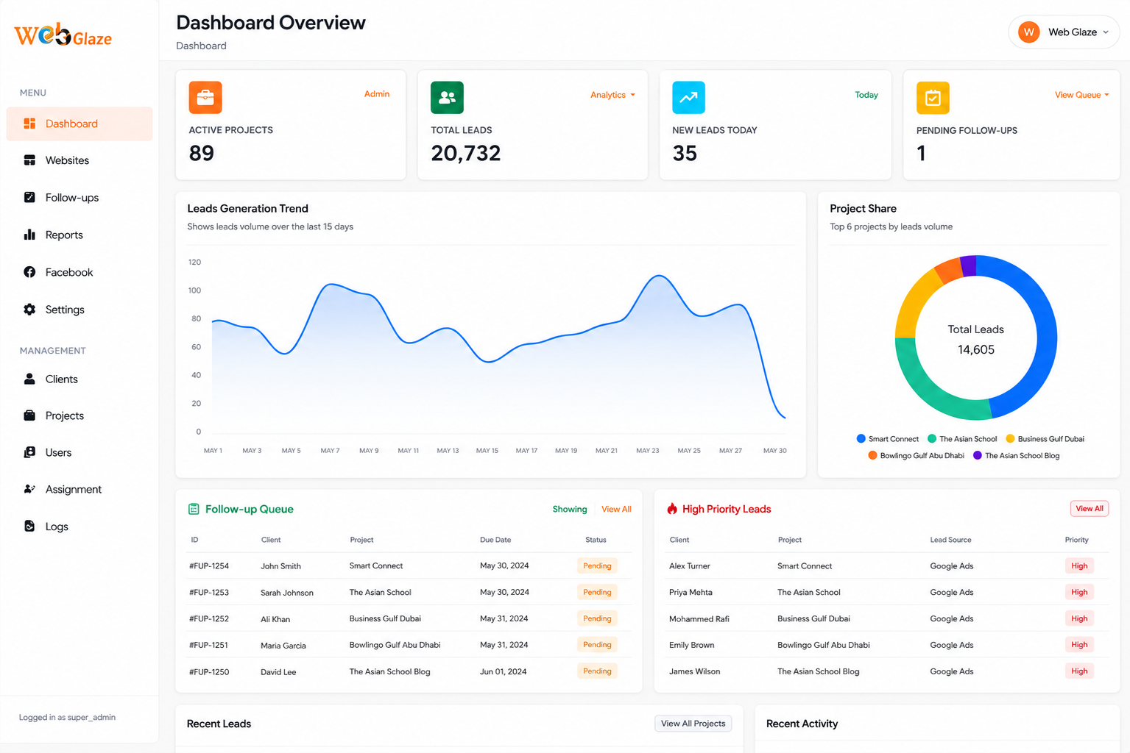Click the Reports bar chart icon
Image resolution: width=1130 pixels, height=753 pixels.
29,235
